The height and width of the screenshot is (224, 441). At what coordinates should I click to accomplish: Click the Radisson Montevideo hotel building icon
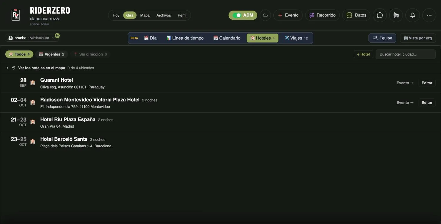[x=33, y=102]
